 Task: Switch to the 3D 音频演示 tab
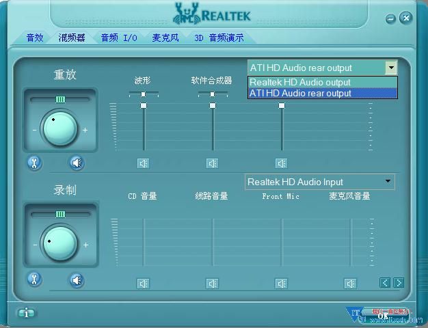[219, 38]
